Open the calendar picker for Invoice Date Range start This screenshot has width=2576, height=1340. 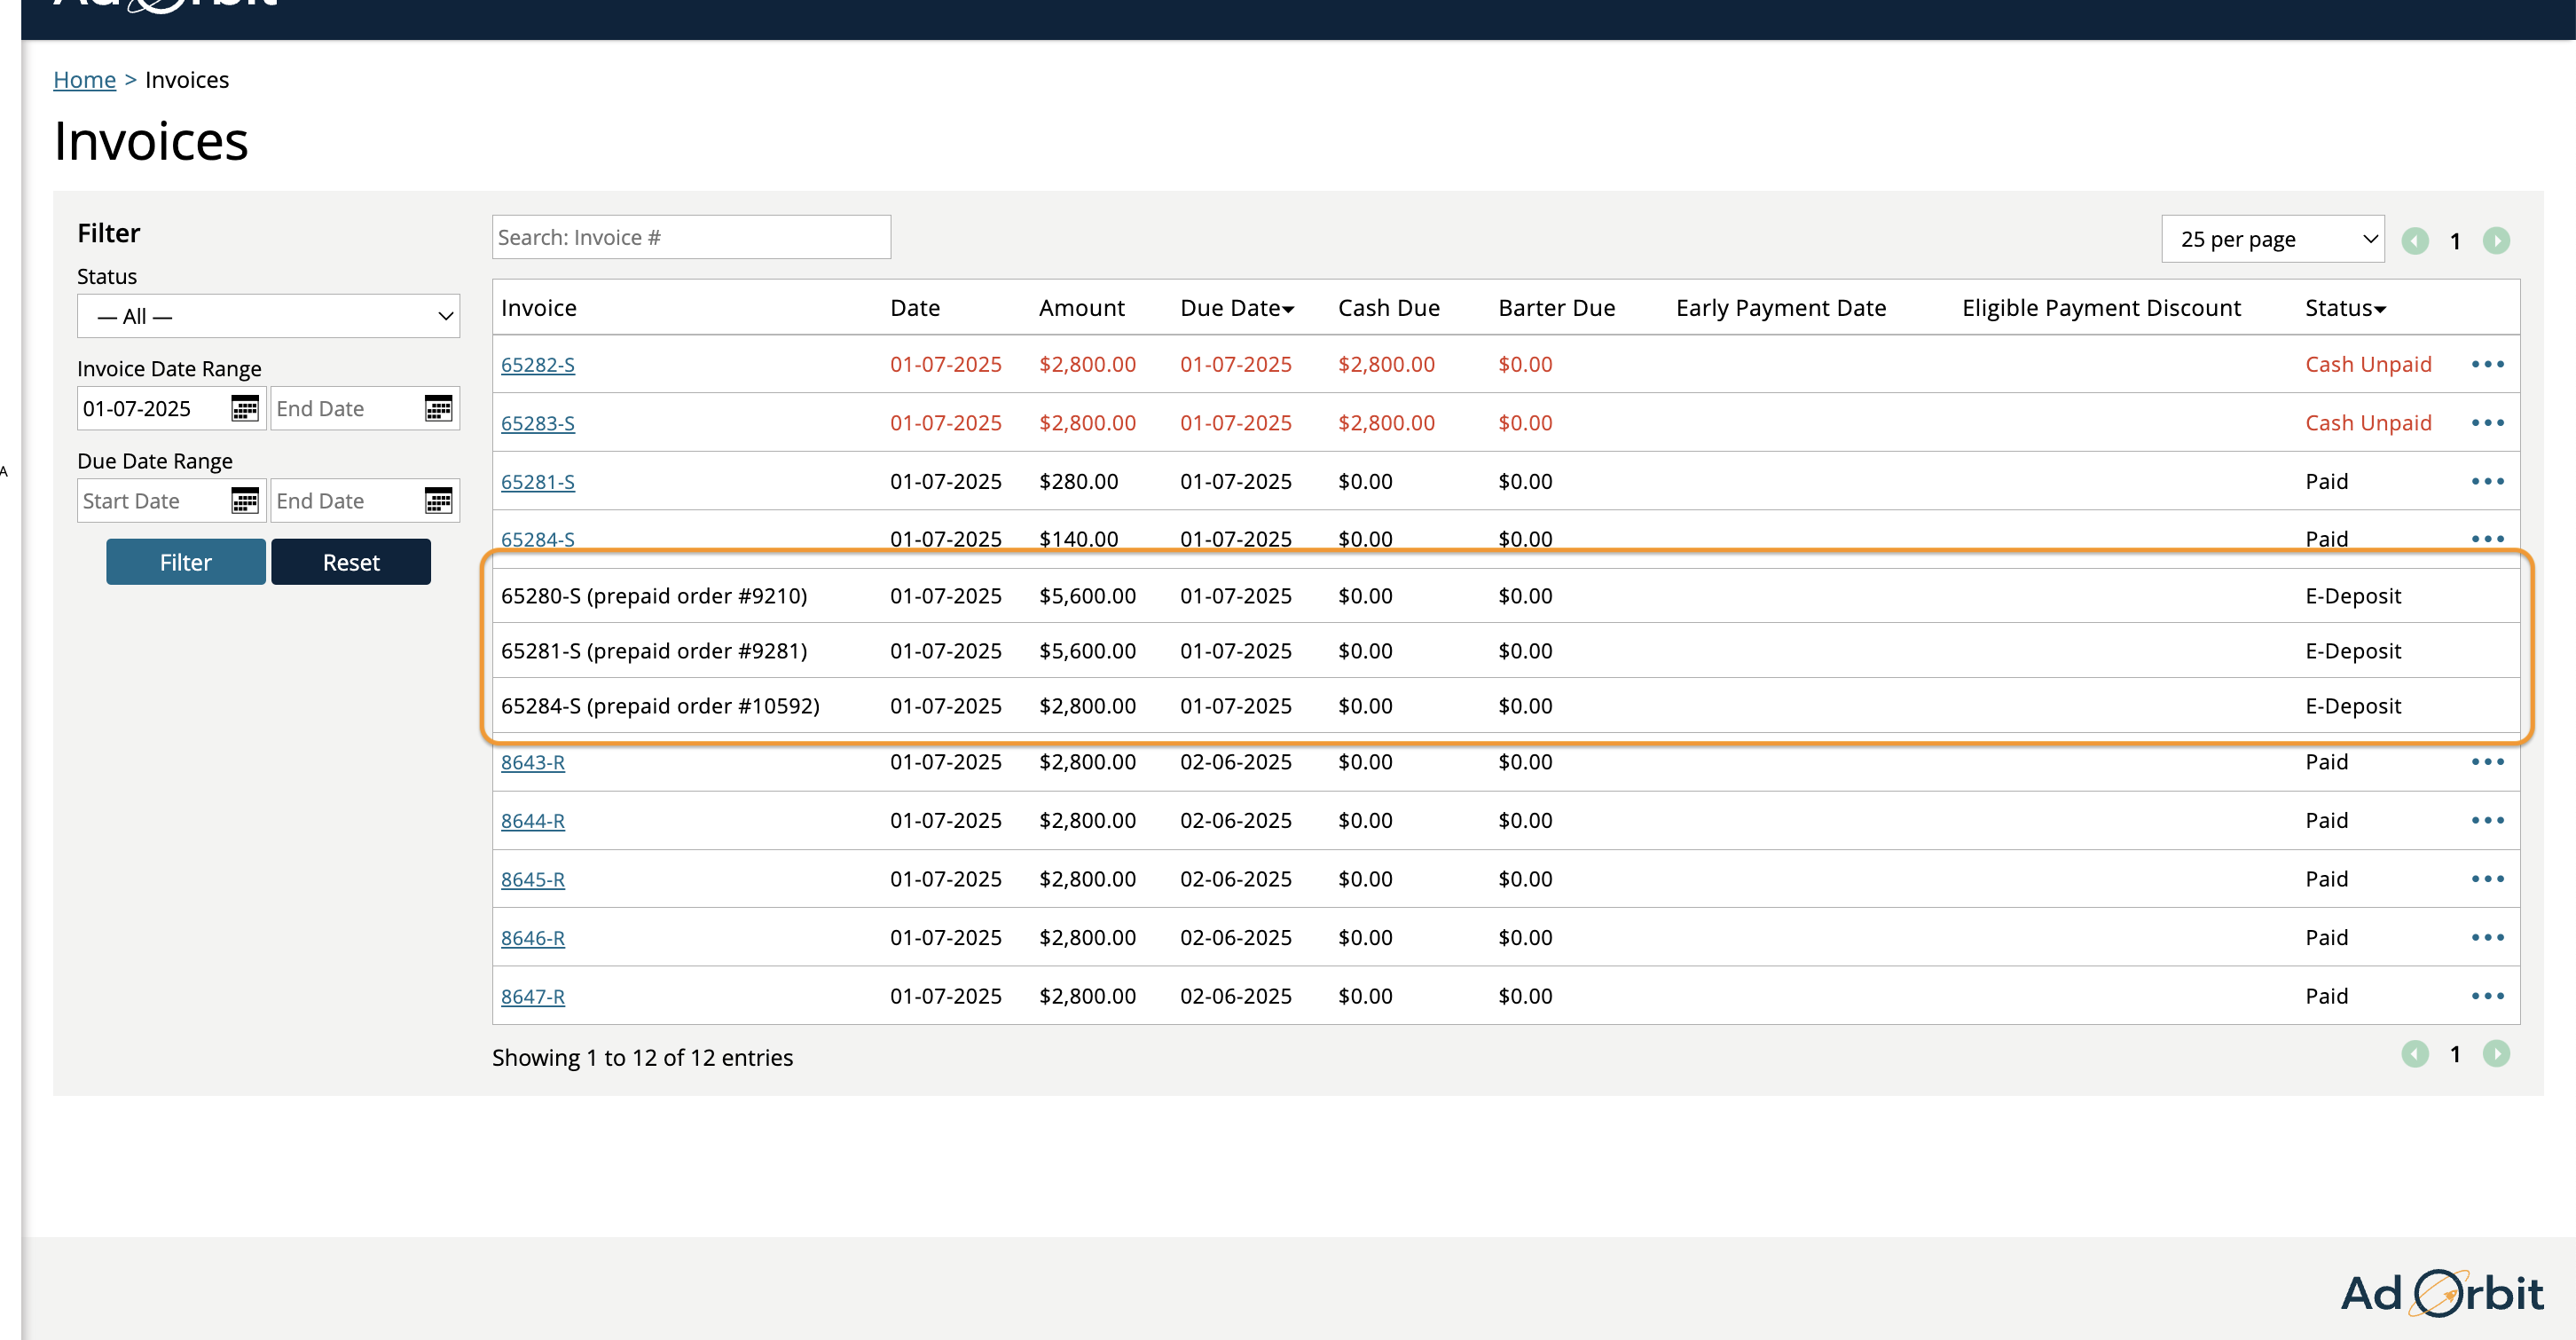245,408
